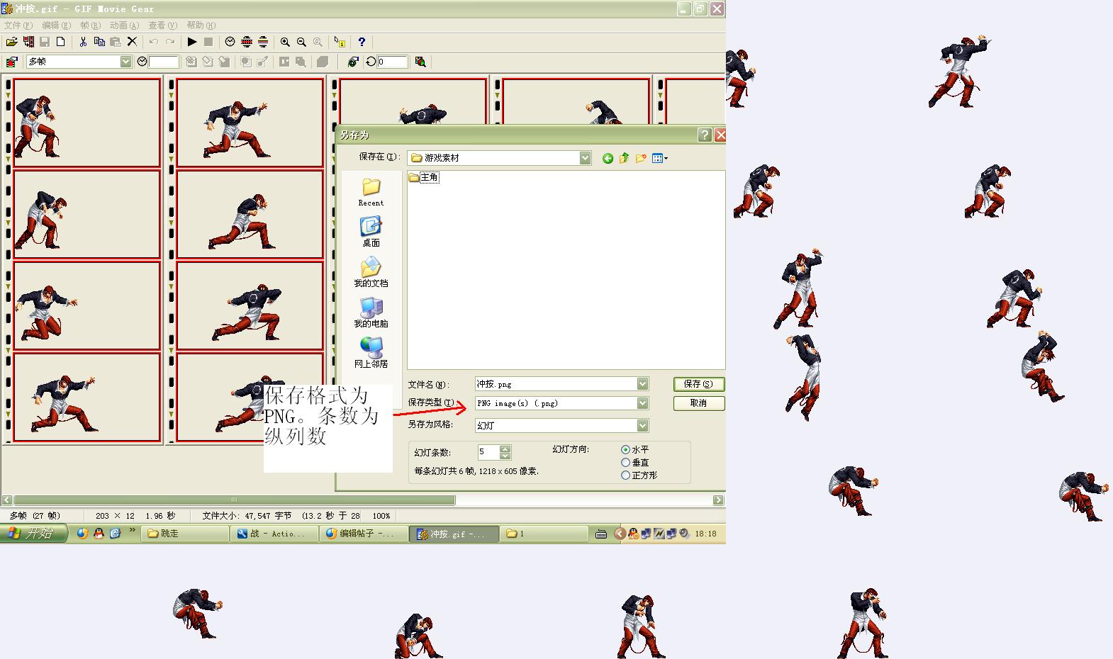Open the 编辑 menu
This screenshot has width=1113, height=659.
click(56, 26)
